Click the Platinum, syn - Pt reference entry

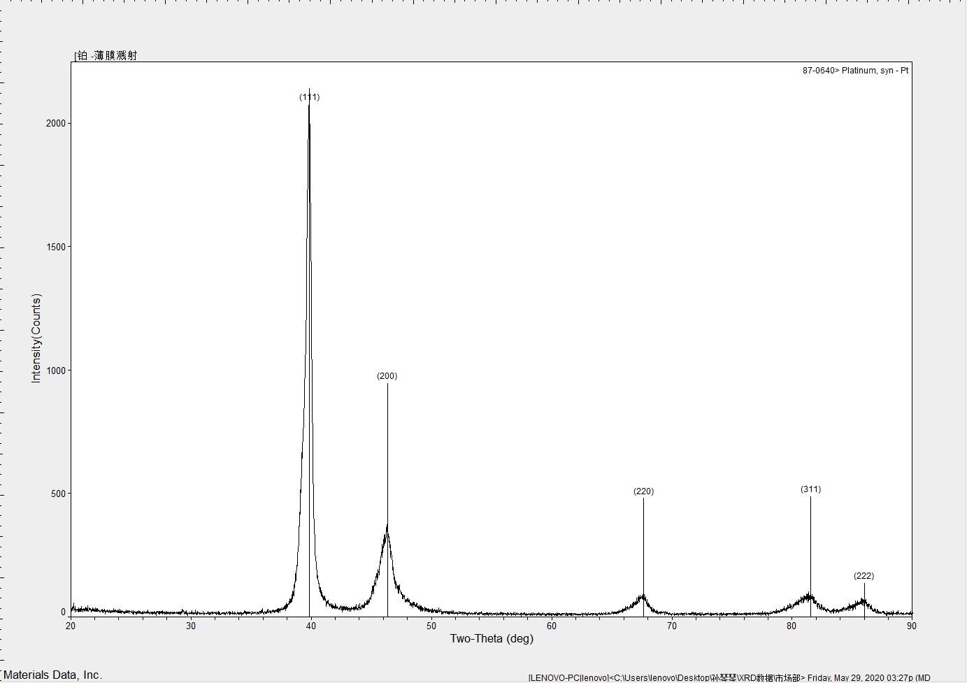[855, 71]
